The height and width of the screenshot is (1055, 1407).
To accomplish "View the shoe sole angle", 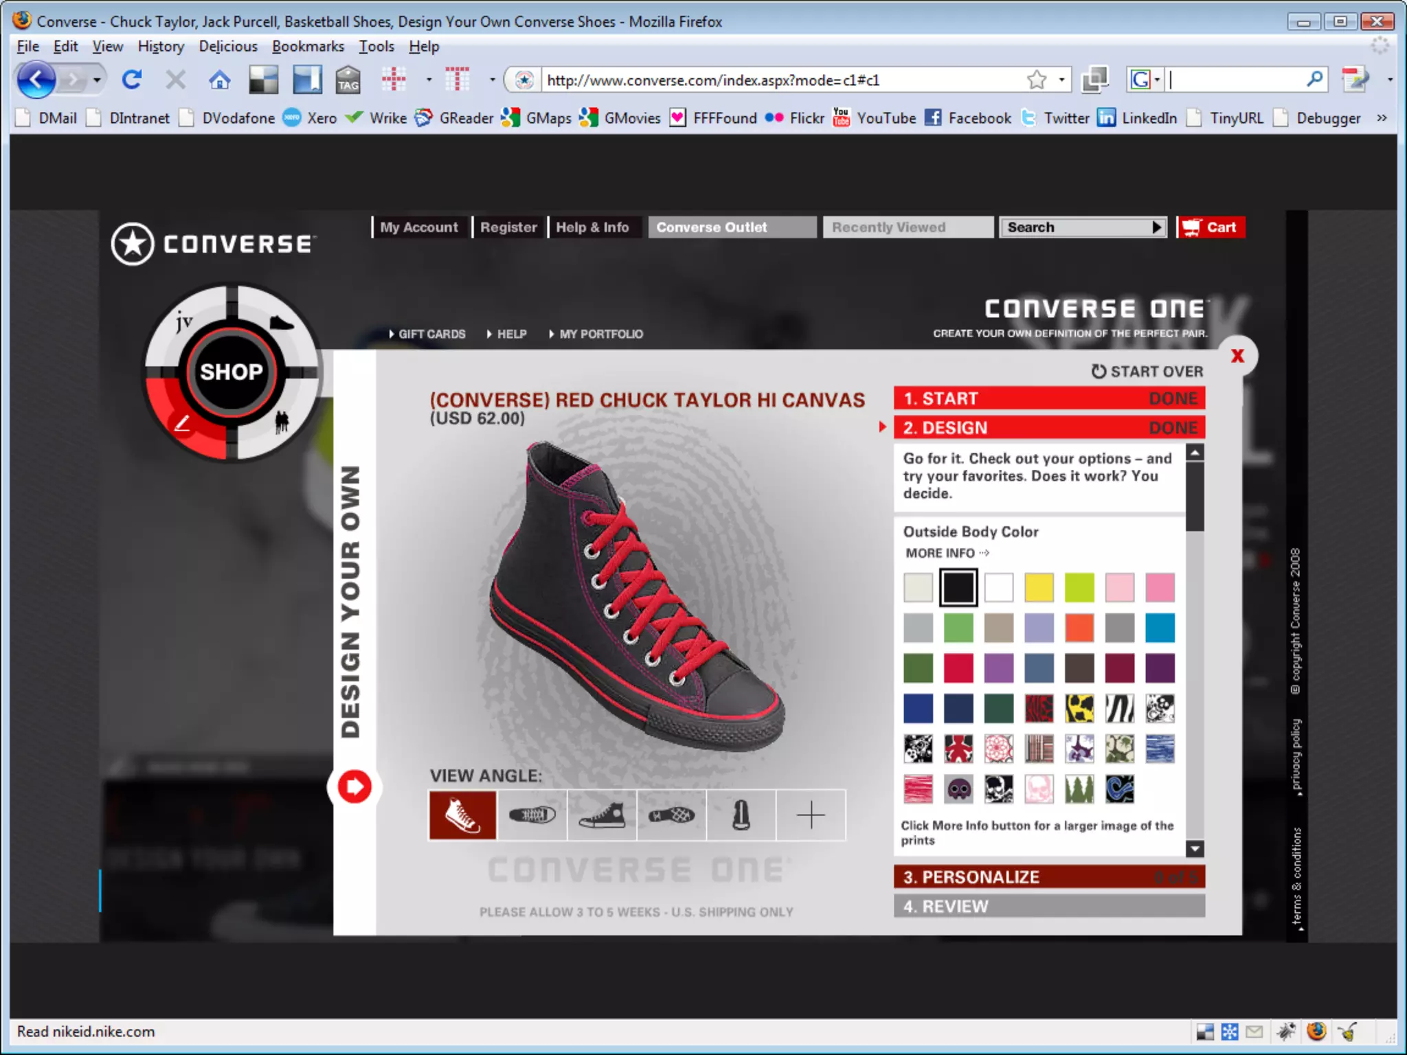I will point(671,815).
